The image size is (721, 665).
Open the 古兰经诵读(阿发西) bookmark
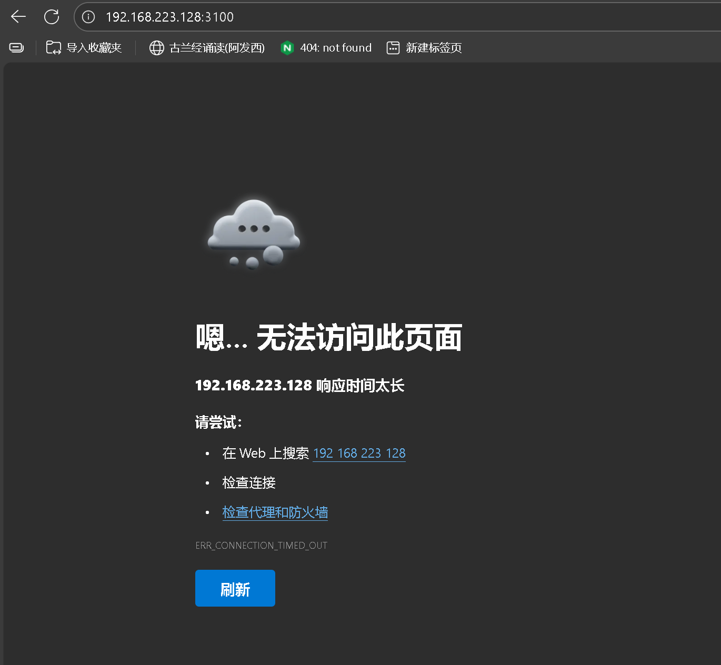tap(207, 48)
